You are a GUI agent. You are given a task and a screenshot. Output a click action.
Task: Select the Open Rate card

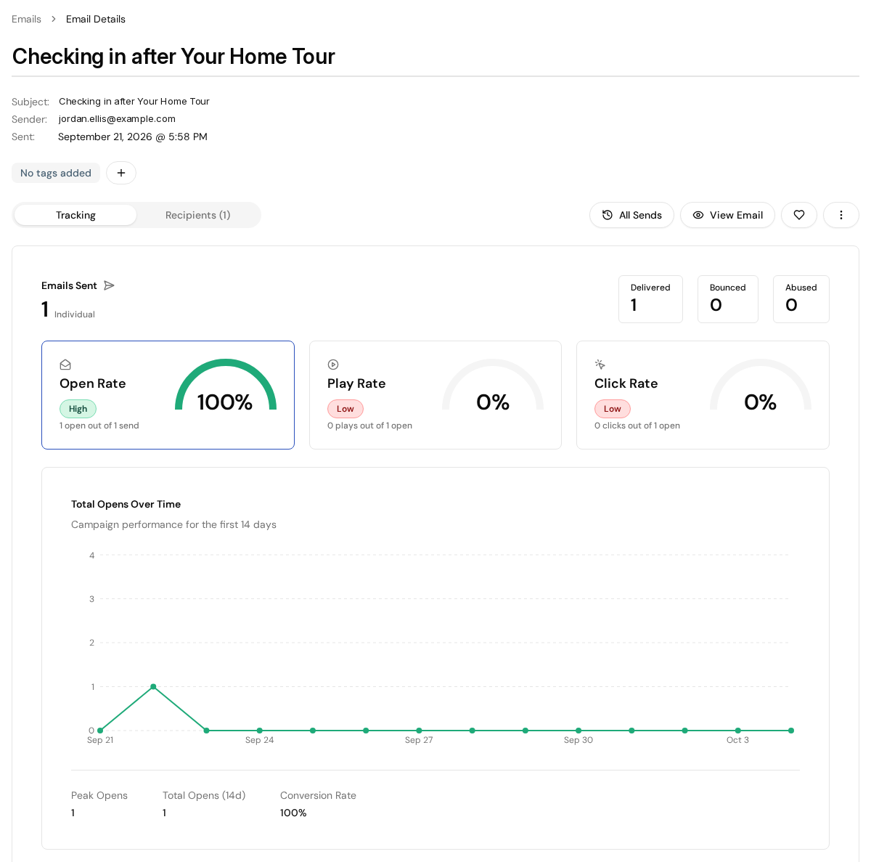click(168, 395)
